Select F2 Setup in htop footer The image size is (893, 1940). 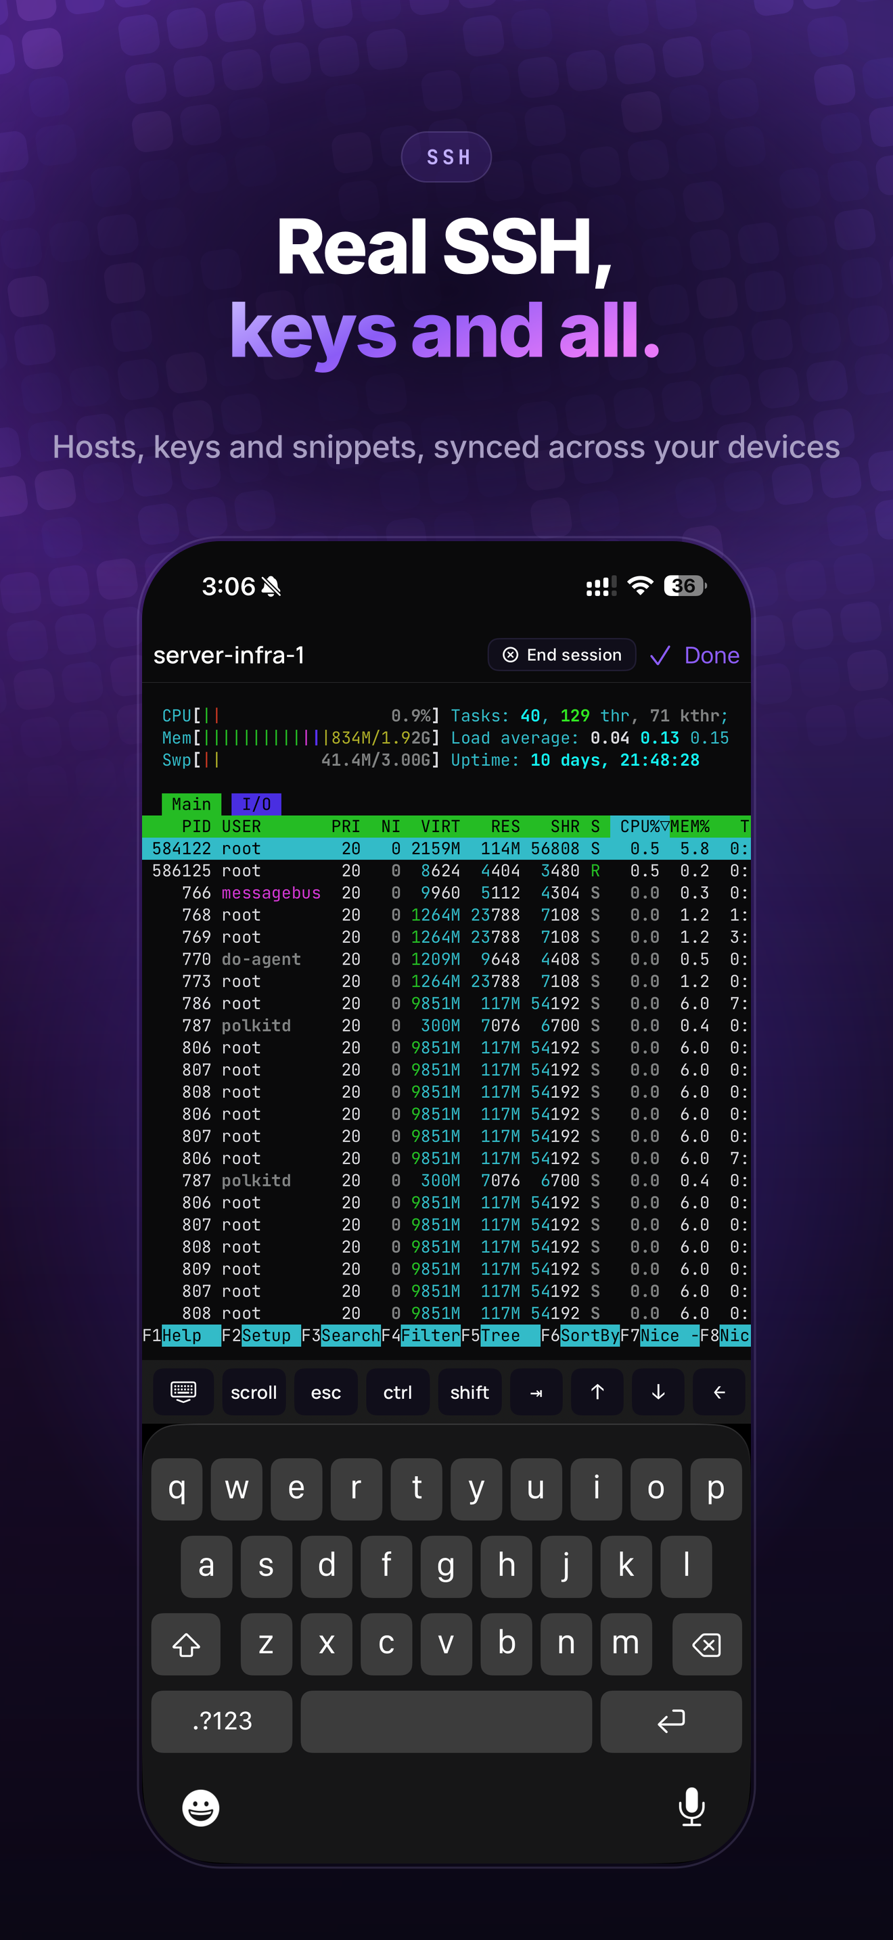pos(261,1335)
